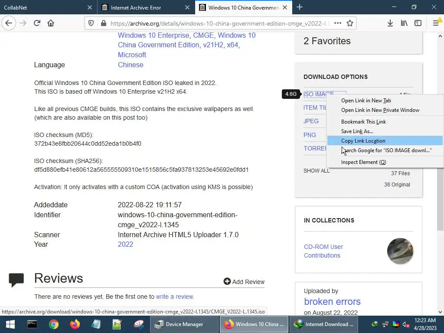
Task: Open the x64 topic link
Action: tap(232, 45)
